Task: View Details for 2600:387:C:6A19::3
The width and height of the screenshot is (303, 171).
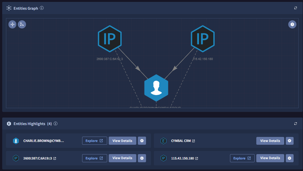Action: pos(122,158)
